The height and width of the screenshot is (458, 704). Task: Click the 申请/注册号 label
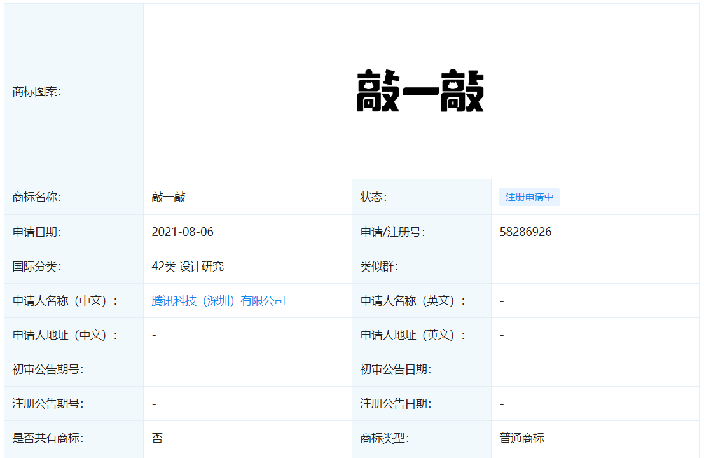pyautogui.click(x=393, y=232)
